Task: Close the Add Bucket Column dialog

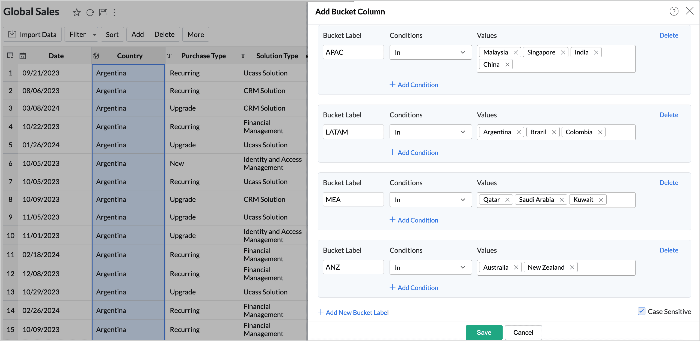Action: [x=690, y=11]
